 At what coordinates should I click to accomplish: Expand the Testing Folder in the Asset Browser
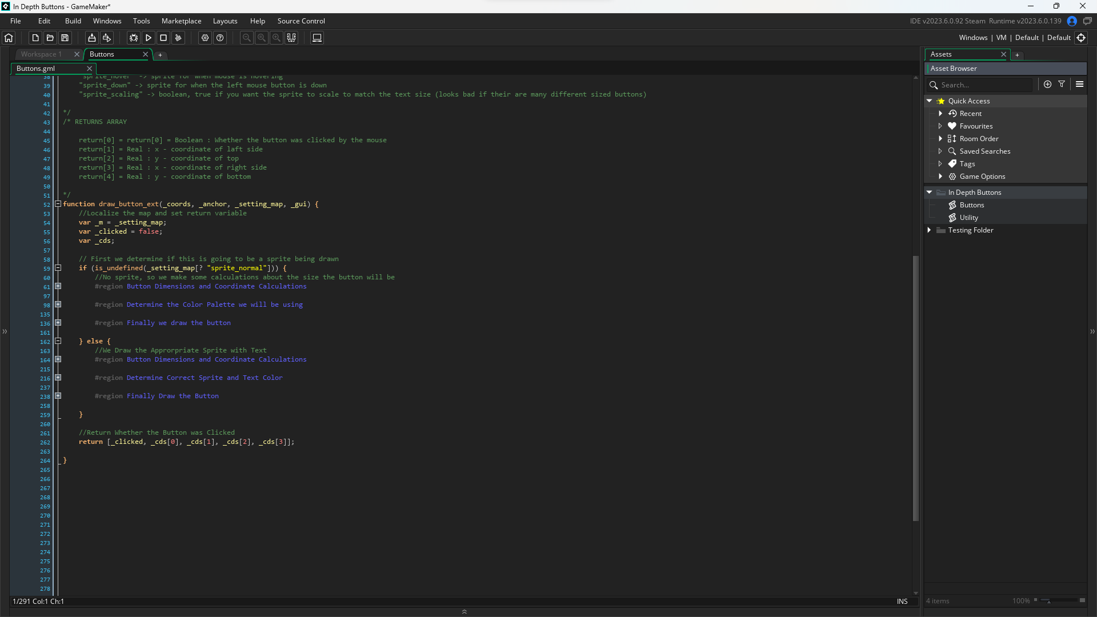pyautogui.click(x=930, y=230)
